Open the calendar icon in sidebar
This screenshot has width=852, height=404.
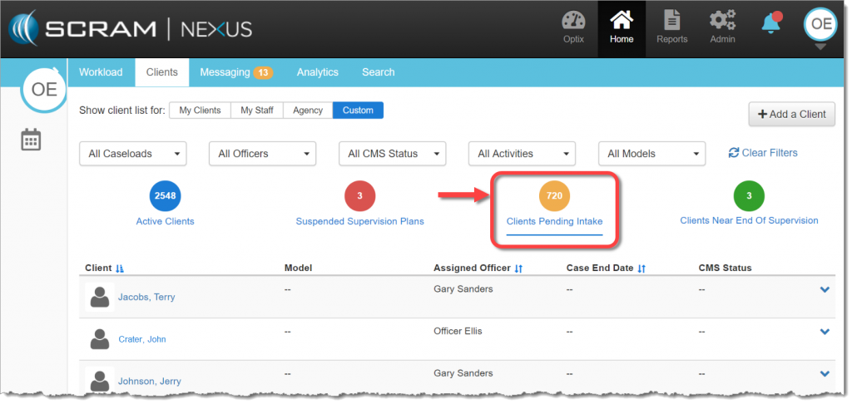click(31, 140)
